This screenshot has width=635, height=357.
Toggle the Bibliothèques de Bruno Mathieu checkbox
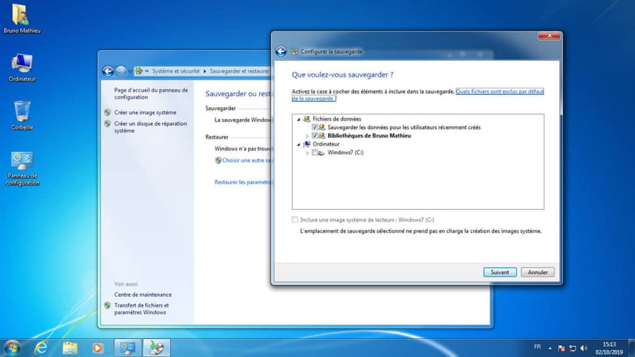pos(315,136)
